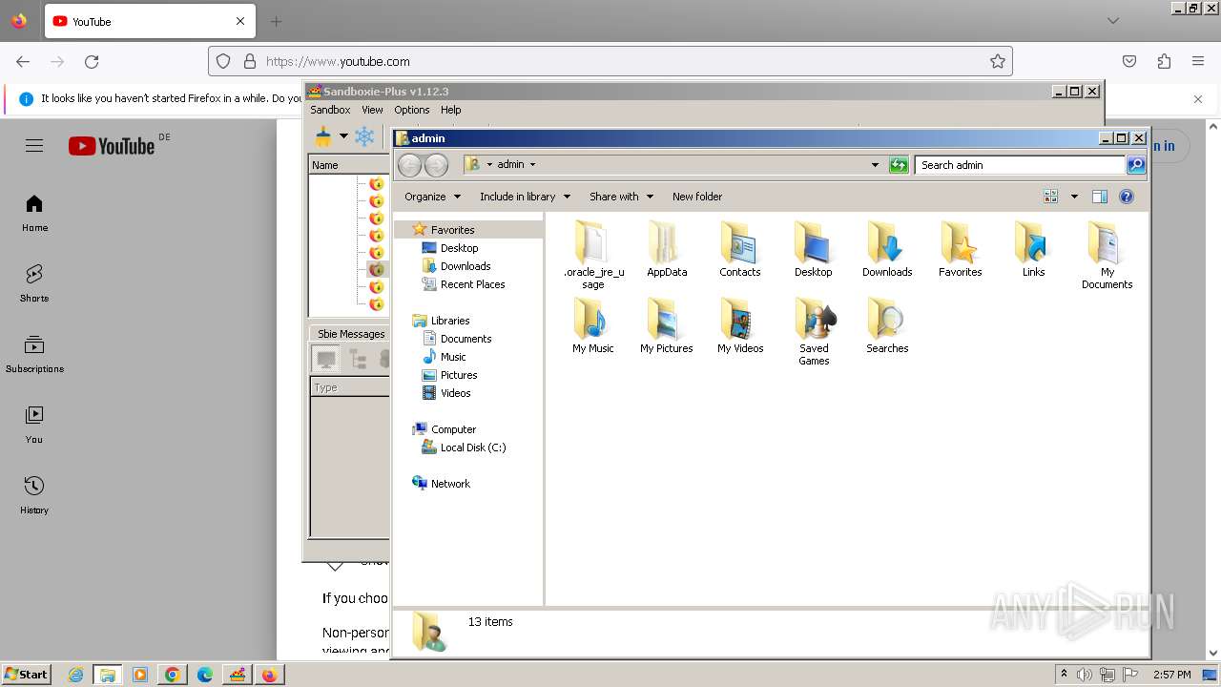Select Recent Places in navigation pane
Viewport: 1221px width, 687px height.
(x=463, y=284)
